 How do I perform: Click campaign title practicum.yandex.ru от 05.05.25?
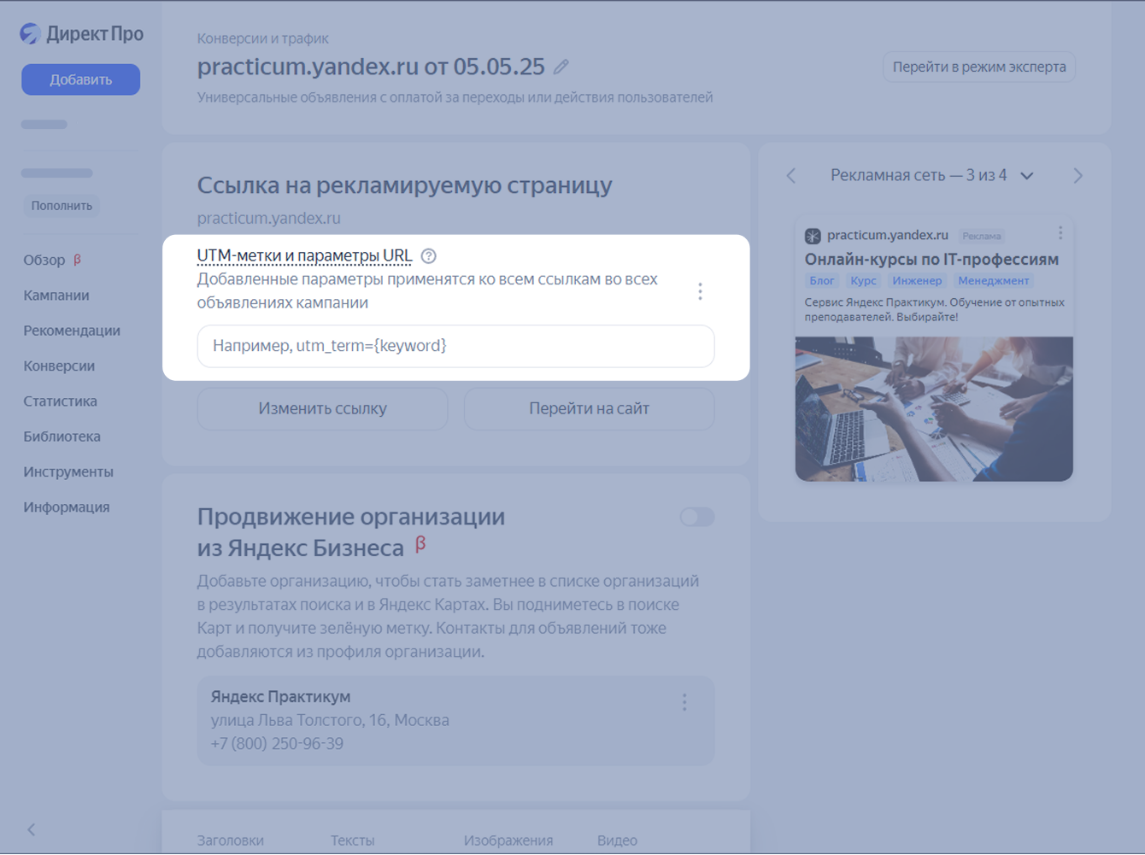point(371,67)
